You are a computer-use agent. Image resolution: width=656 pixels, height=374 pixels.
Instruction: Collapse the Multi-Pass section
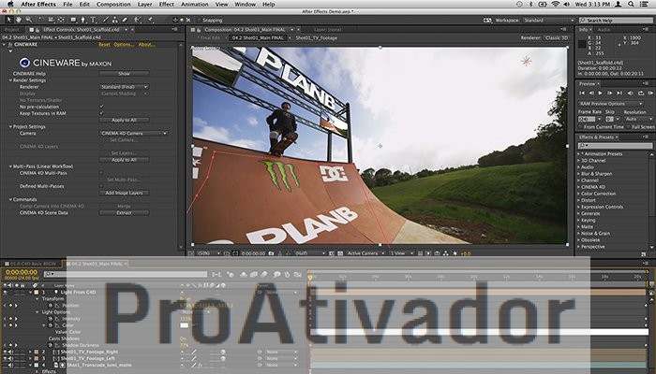pyautogui.click(x=10, y=166)
